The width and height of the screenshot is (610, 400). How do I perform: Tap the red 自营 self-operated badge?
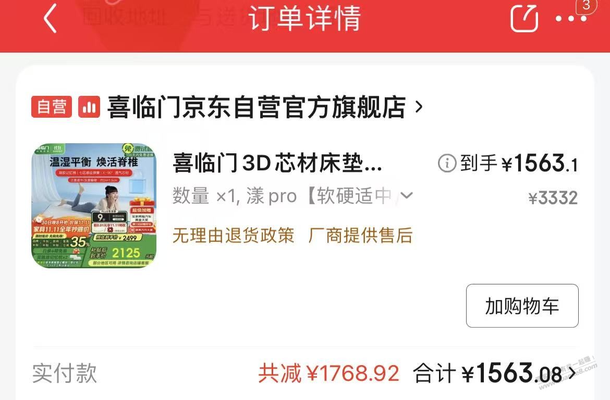52,107
